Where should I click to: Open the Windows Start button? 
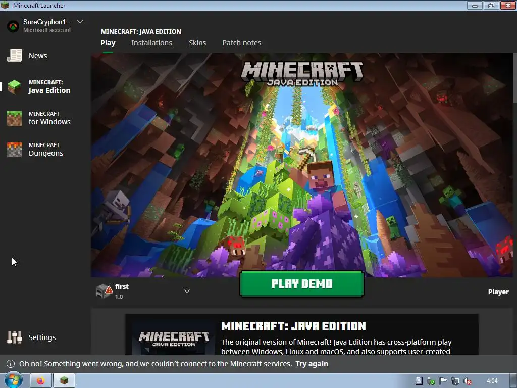(13, 380)
